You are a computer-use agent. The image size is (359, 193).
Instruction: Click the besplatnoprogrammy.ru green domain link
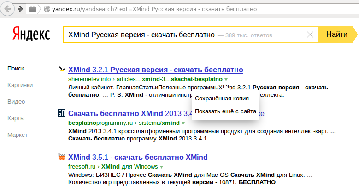(100, 123)
